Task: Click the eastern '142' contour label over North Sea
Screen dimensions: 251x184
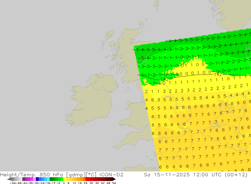Action: tap(218, 75)
